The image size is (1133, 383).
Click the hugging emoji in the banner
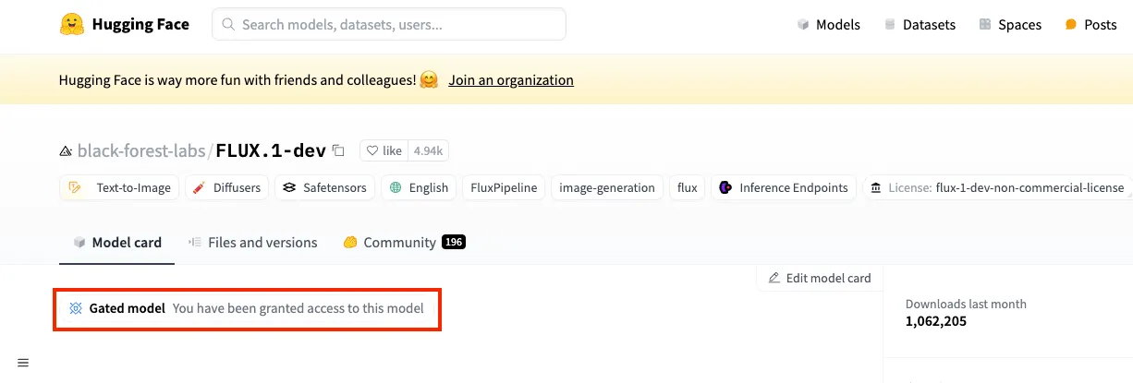pyautogui.click(x=429, y=80)
